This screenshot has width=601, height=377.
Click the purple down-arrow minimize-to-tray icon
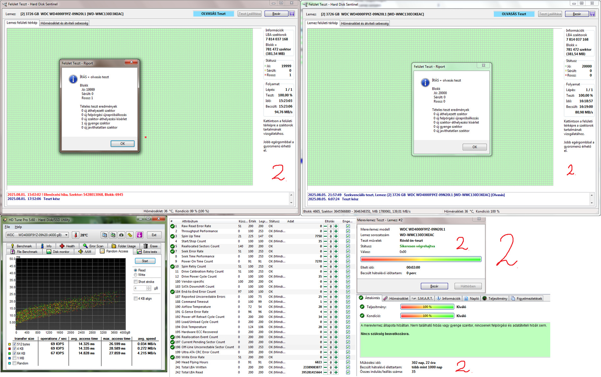pyautogui.click(x=139, y=235)
